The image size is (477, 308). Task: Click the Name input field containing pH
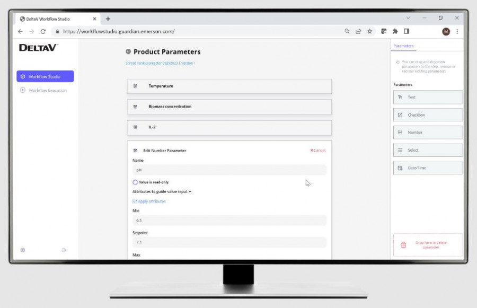tap(229, 170)
